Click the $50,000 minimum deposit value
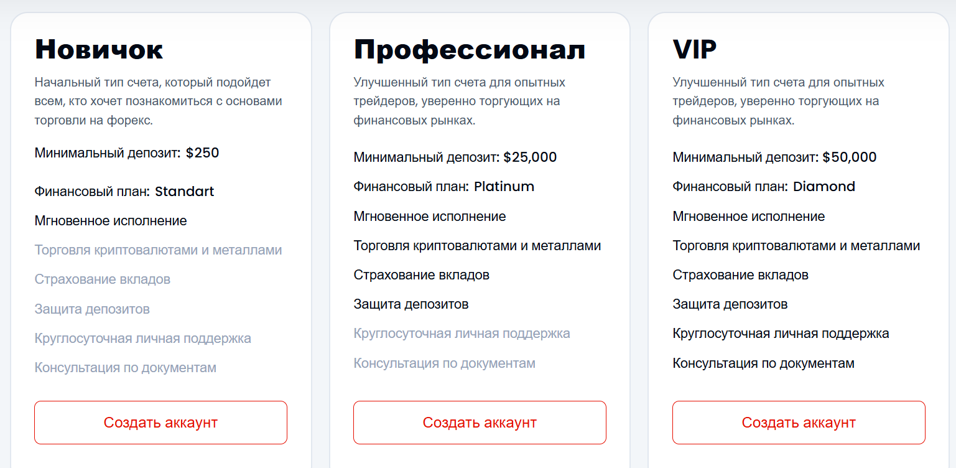956x468 pixels. tap(849, 157)
